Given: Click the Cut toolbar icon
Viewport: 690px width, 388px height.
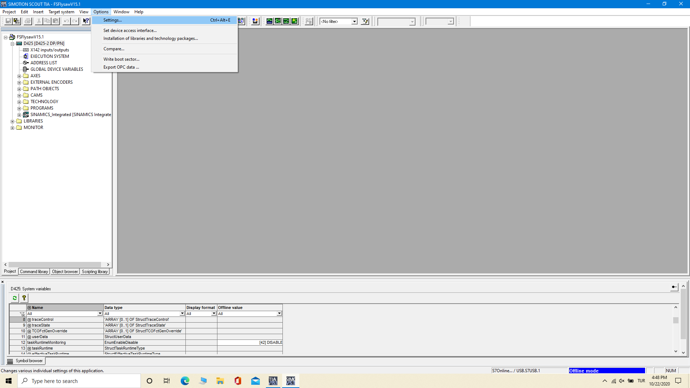Looking at the screenshot, I should tap(38, 21).
